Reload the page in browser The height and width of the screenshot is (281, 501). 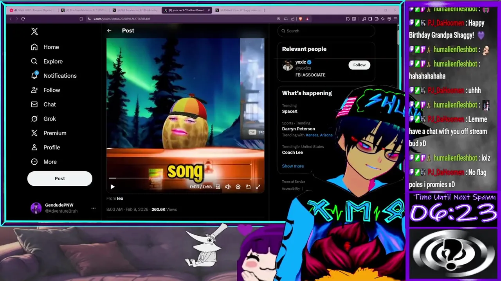(23, 19)
